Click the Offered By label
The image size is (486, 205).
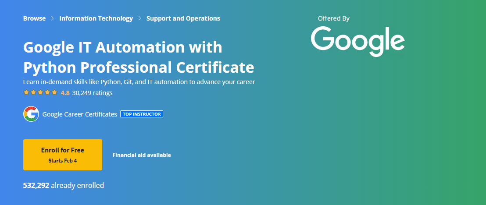click(333, 18)
